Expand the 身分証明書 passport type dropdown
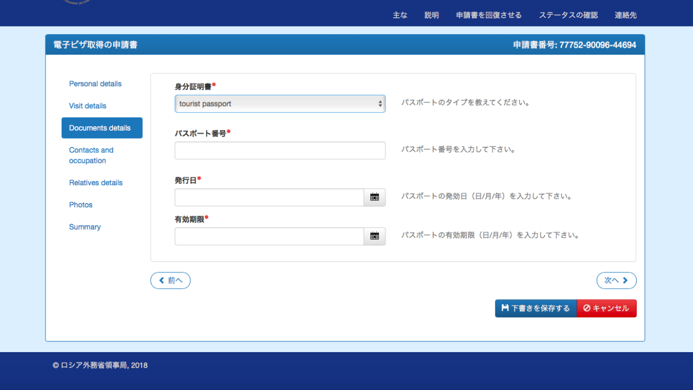 pos(280,104)
